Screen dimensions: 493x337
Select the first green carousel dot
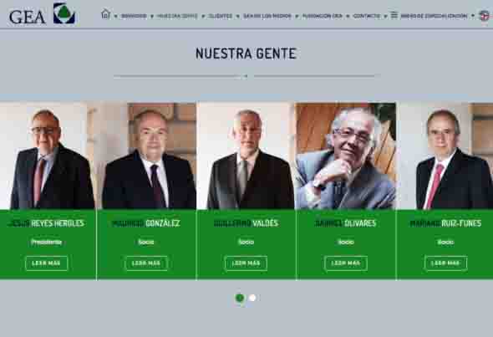pyautogui.click(x=240, y=298)
